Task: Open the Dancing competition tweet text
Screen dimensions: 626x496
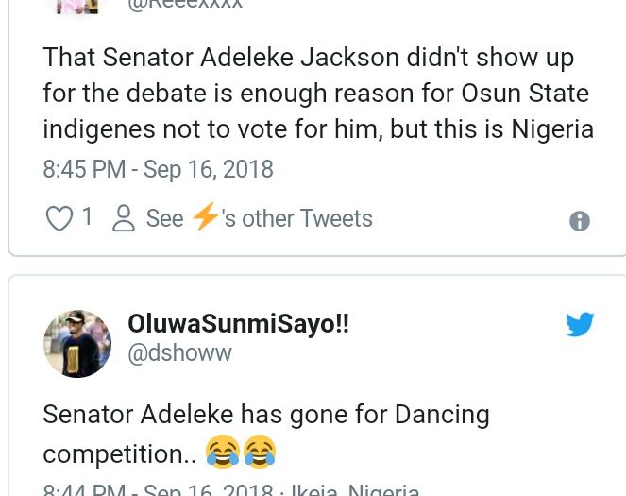Action: (x=265, y=416)
